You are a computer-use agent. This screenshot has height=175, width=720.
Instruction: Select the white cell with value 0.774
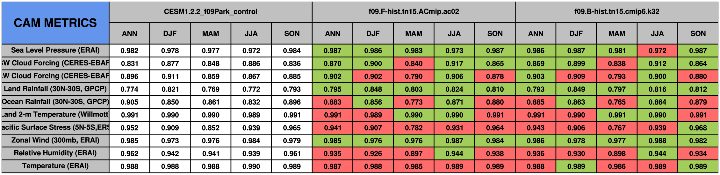click(x=129, y=89)
